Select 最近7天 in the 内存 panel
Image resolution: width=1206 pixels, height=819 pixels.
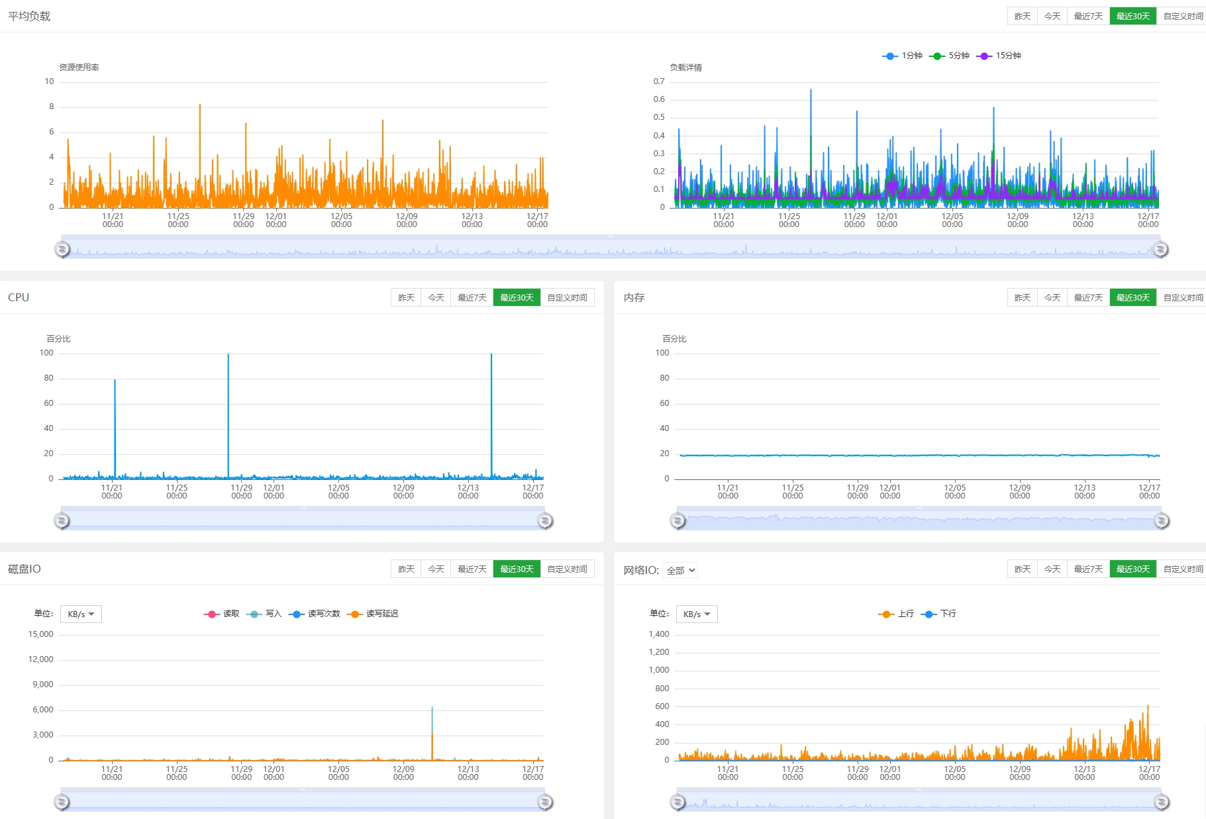pos(1088,297)
